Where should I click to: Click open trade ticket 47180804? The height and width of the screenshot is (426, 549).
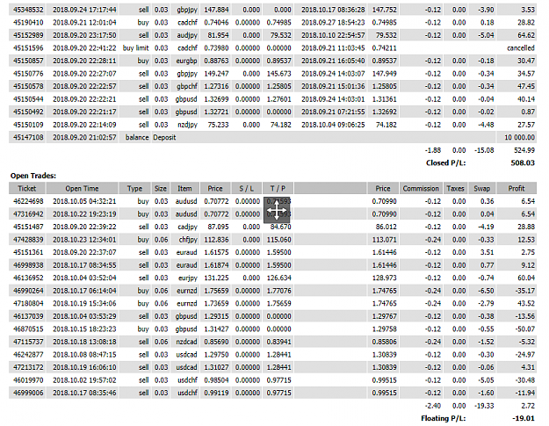[x=28, y=304]
